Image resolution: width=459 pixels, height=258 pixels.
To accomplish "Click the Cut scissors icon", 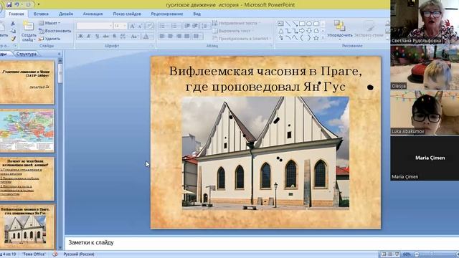I will 13,24.
